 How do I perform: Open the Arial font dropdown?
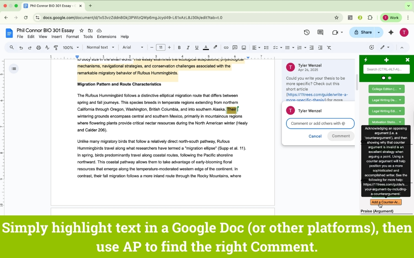click(133, 47)
